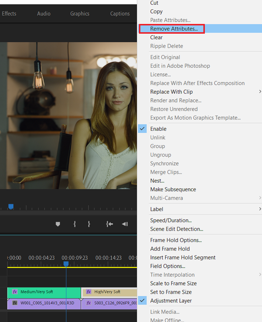Click the timeline playhead at 00:00:09:23
Image resolution: width=262 pixels, height=322 pixels.
coord(66,264)
